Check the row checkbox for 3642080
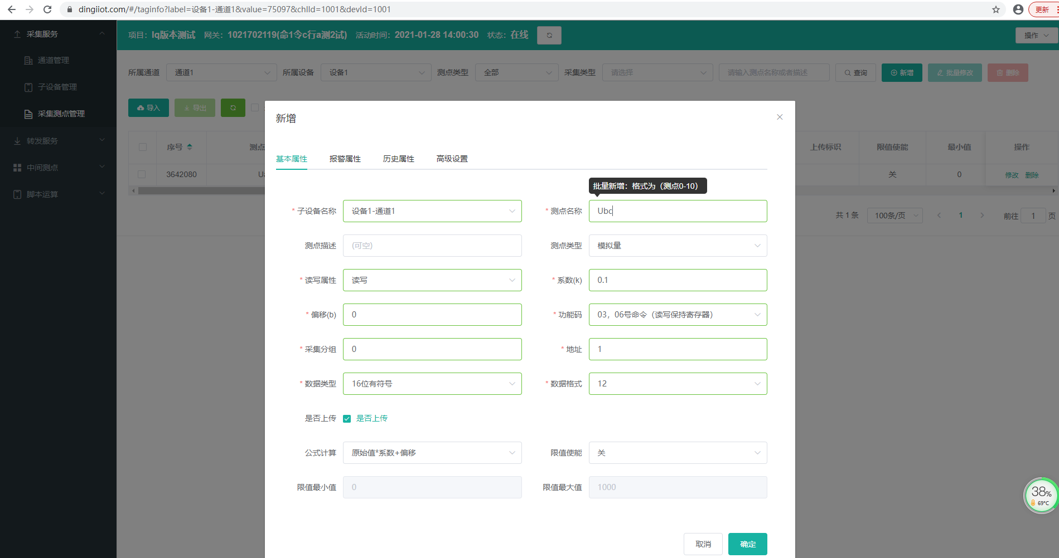Screen dimensions: 1059x558 [x=142, y=174]
